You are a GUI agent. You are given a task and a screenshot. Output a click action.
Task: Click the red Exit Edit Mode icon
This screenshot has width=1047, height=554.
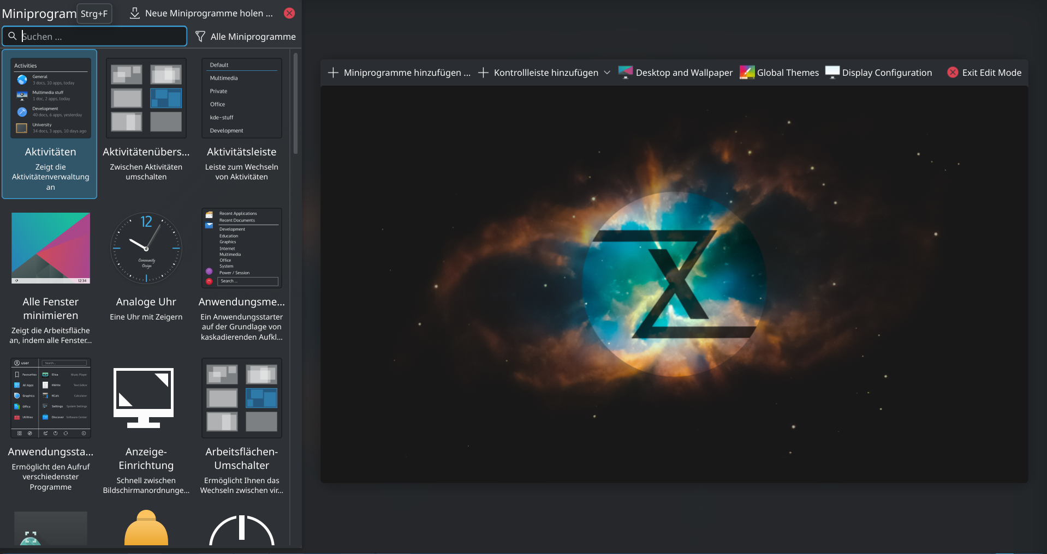953,73
